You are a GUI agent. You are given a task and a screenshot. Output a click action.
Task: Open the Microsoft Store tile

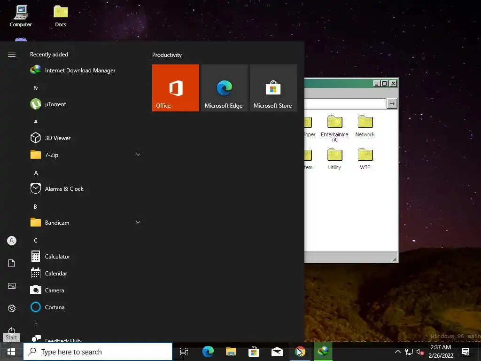click(273, 88)
